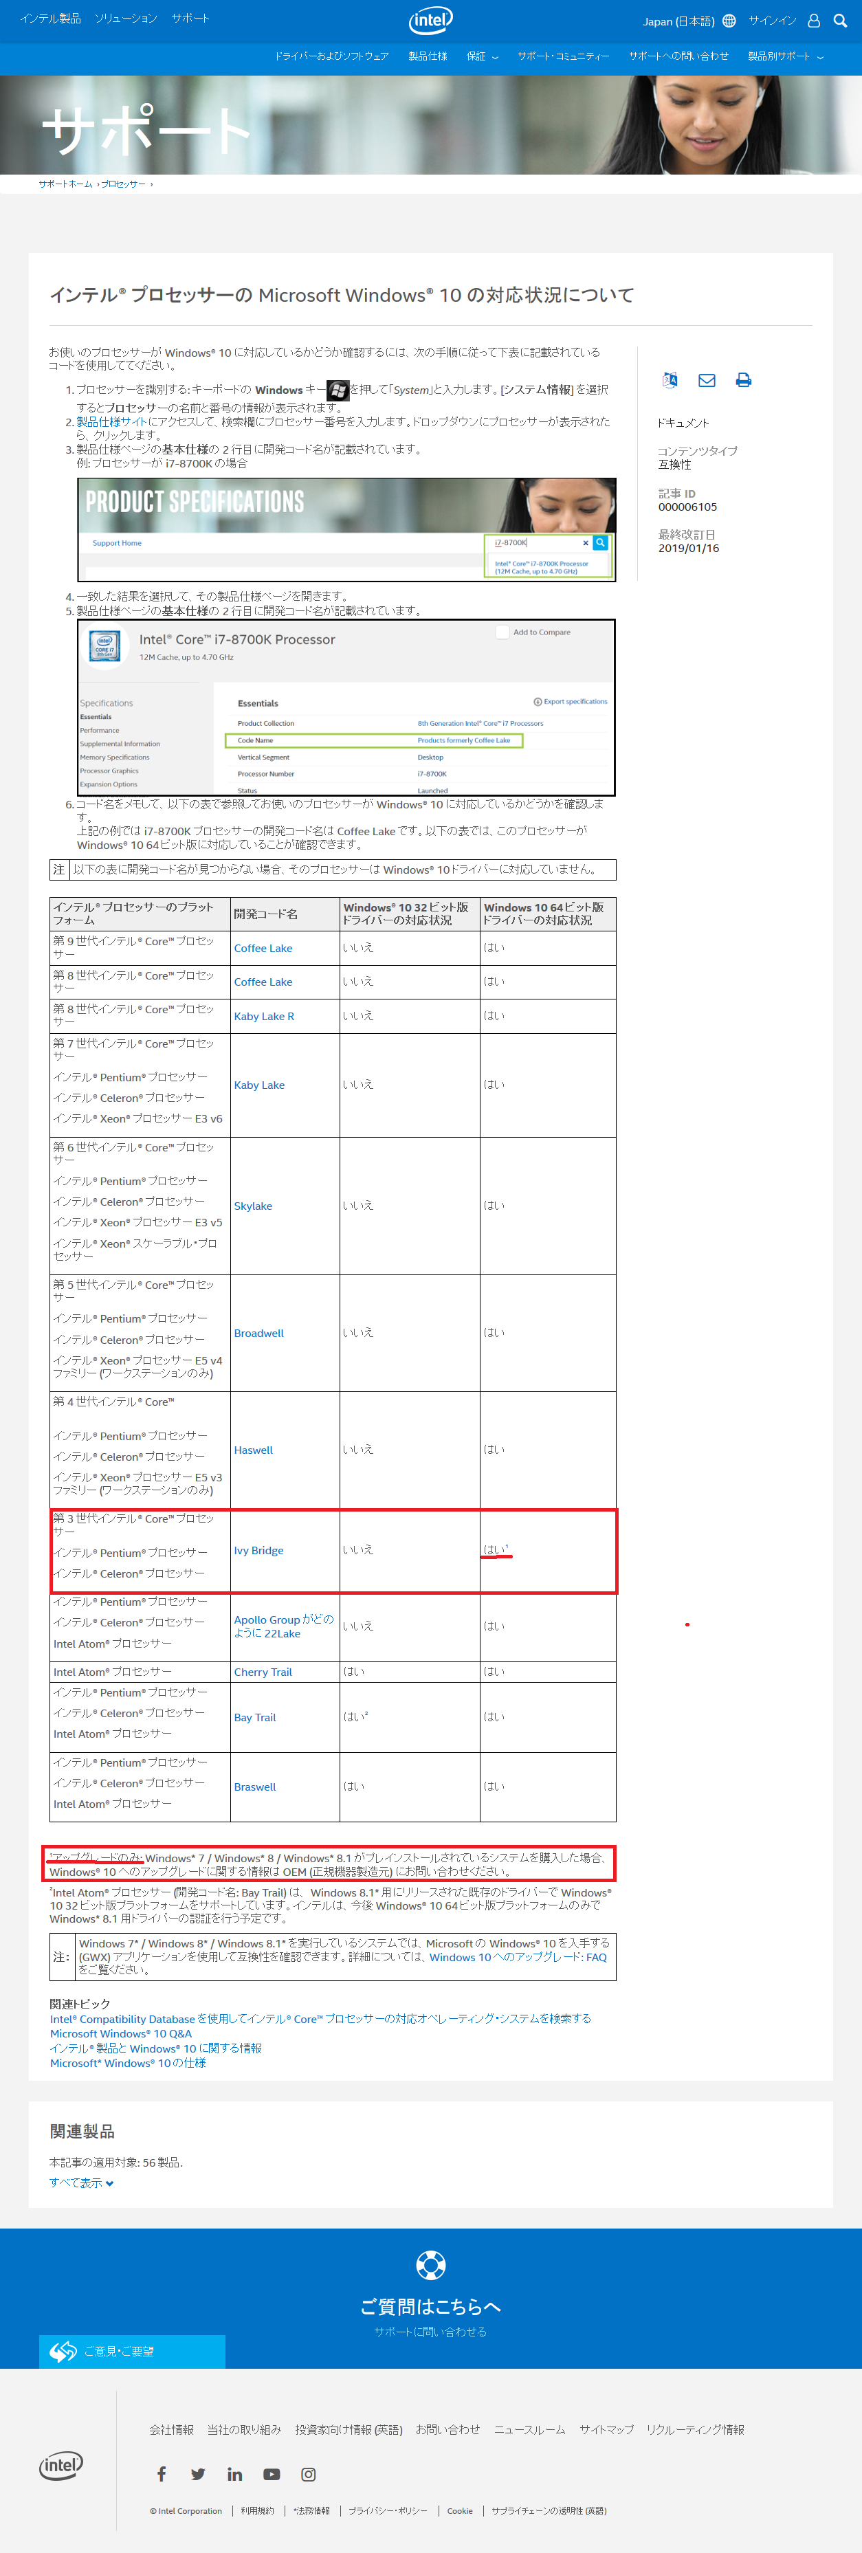Click 当社の取り組み footer link
Image resolution: width=862 pixels, height=2553 pixels.
244,2429
